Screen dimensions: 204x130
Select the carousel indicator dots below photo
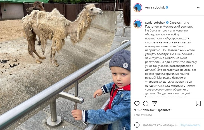tap(65, 127)
